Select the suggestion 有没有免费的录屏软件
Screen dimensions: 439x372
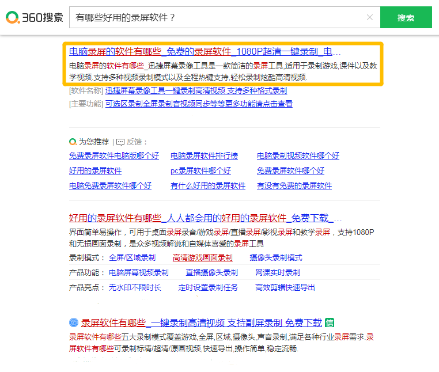pos(294,185)
